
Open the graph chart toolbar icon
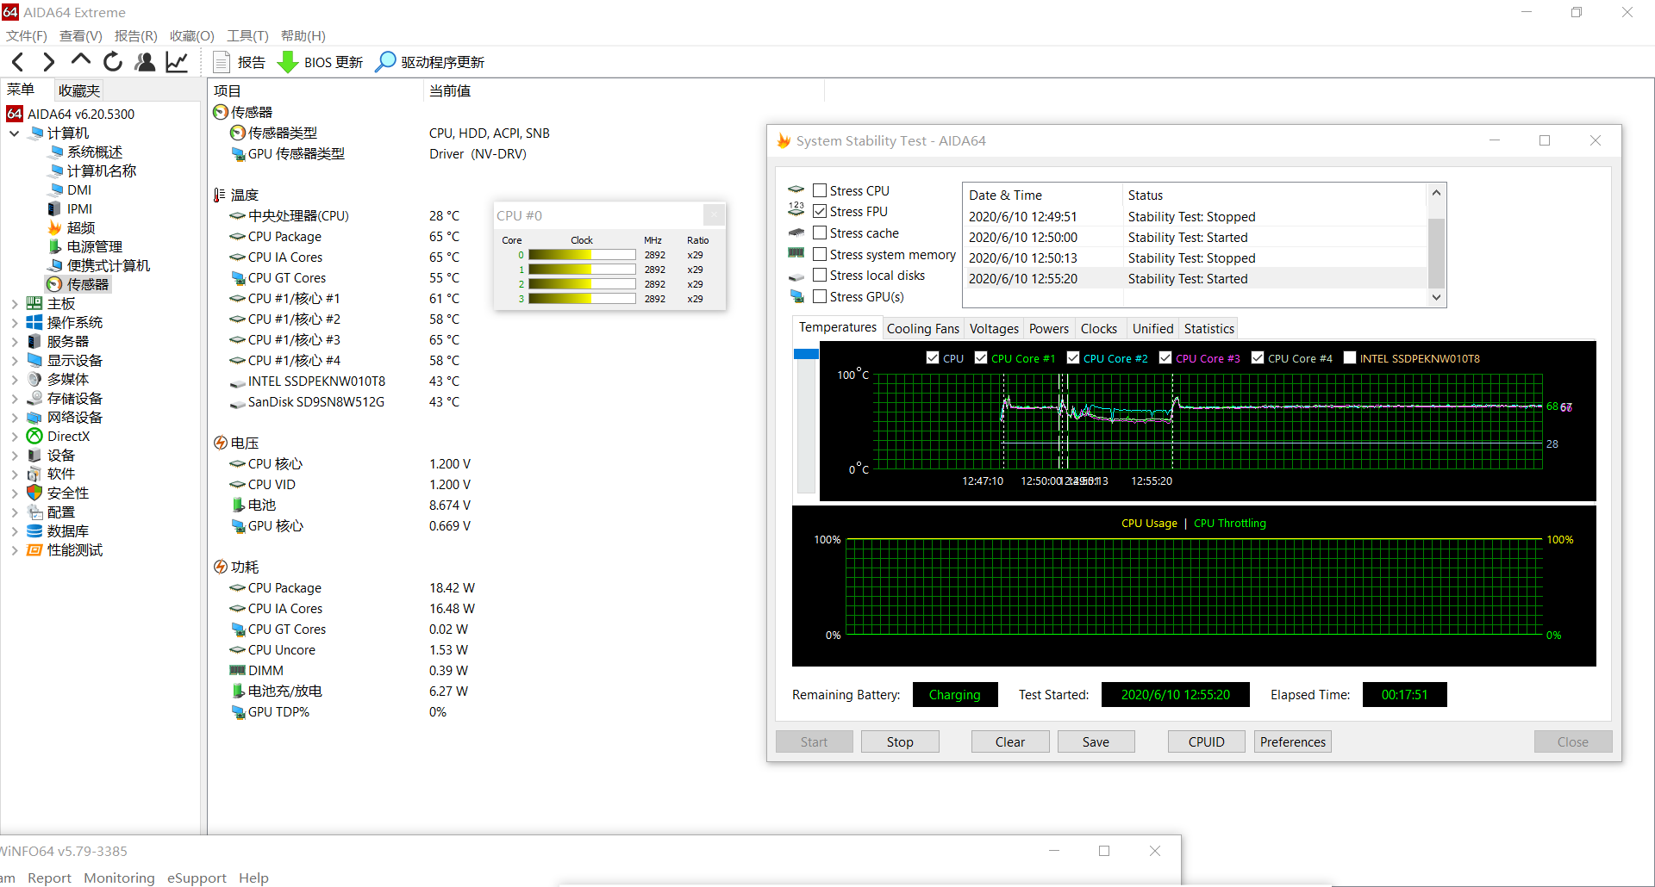(177, 62)
